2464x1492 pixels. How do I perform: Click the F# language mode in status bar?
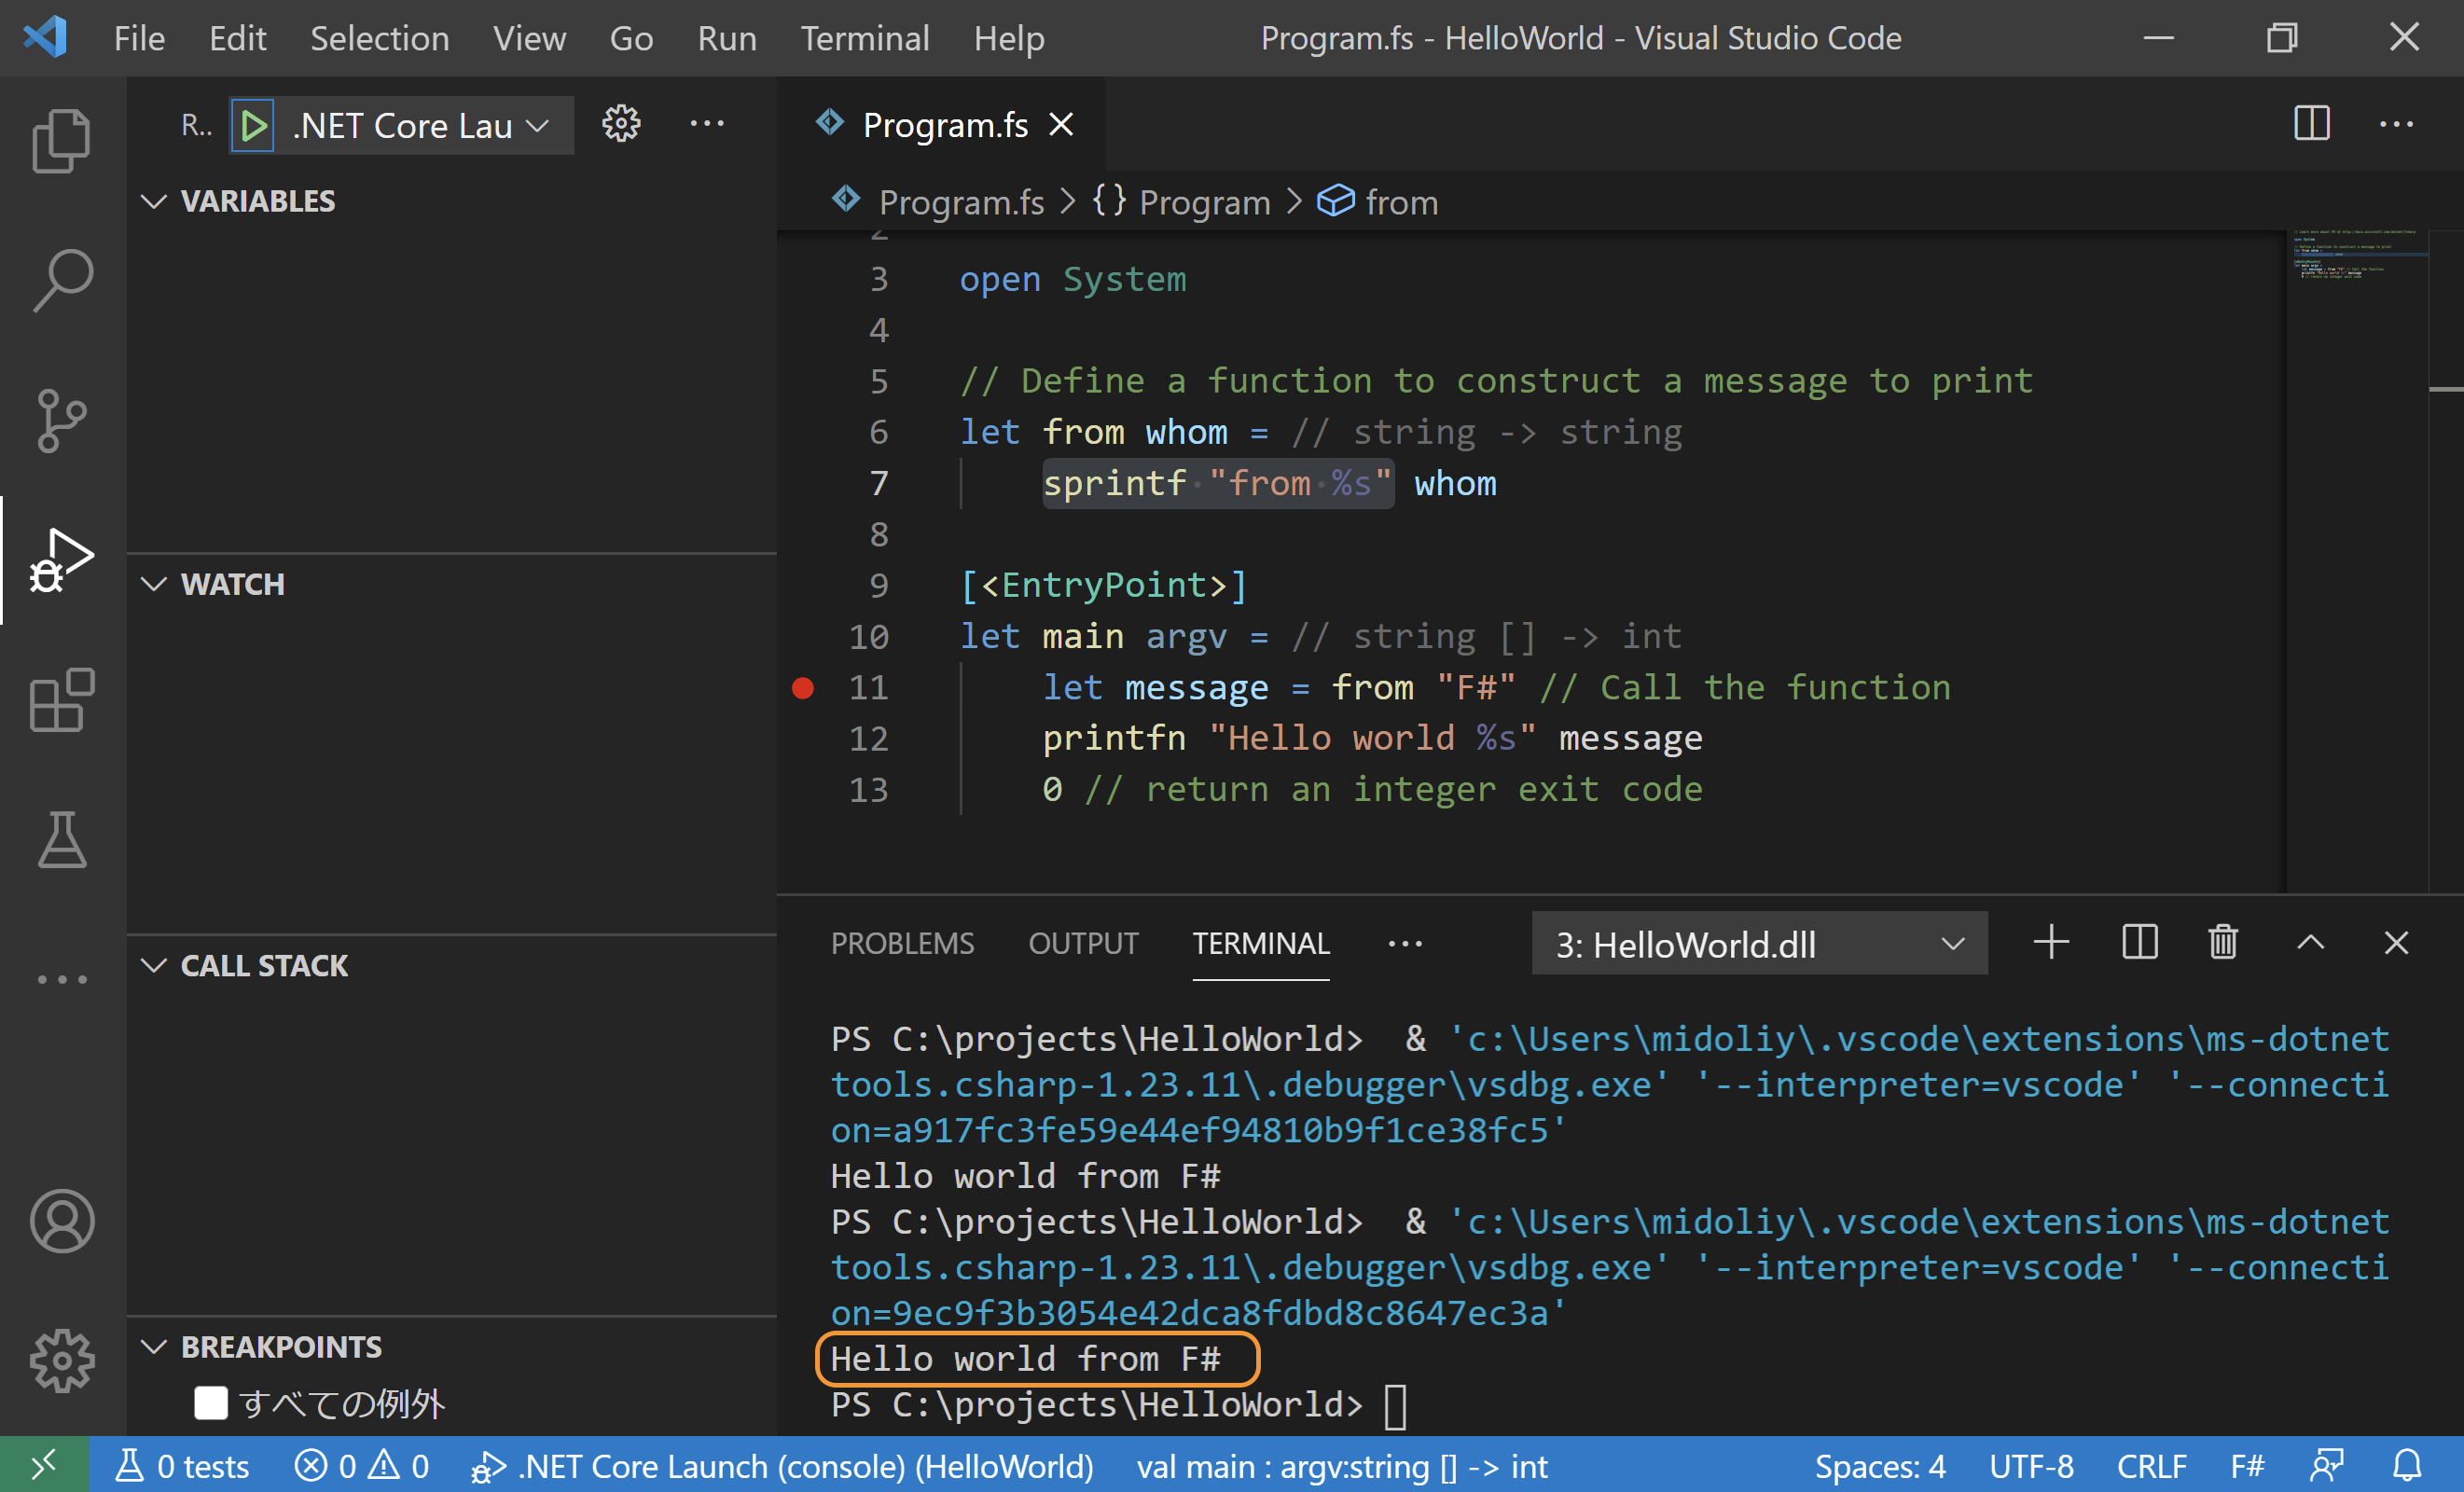[x=2246, y=1466]
